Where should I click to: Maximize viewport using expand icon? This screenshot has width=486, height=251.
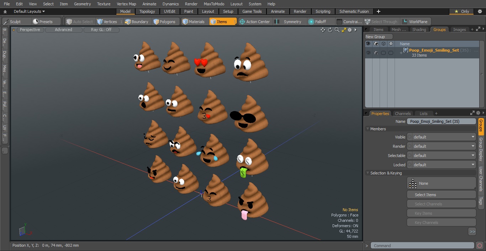pos(344,30)
